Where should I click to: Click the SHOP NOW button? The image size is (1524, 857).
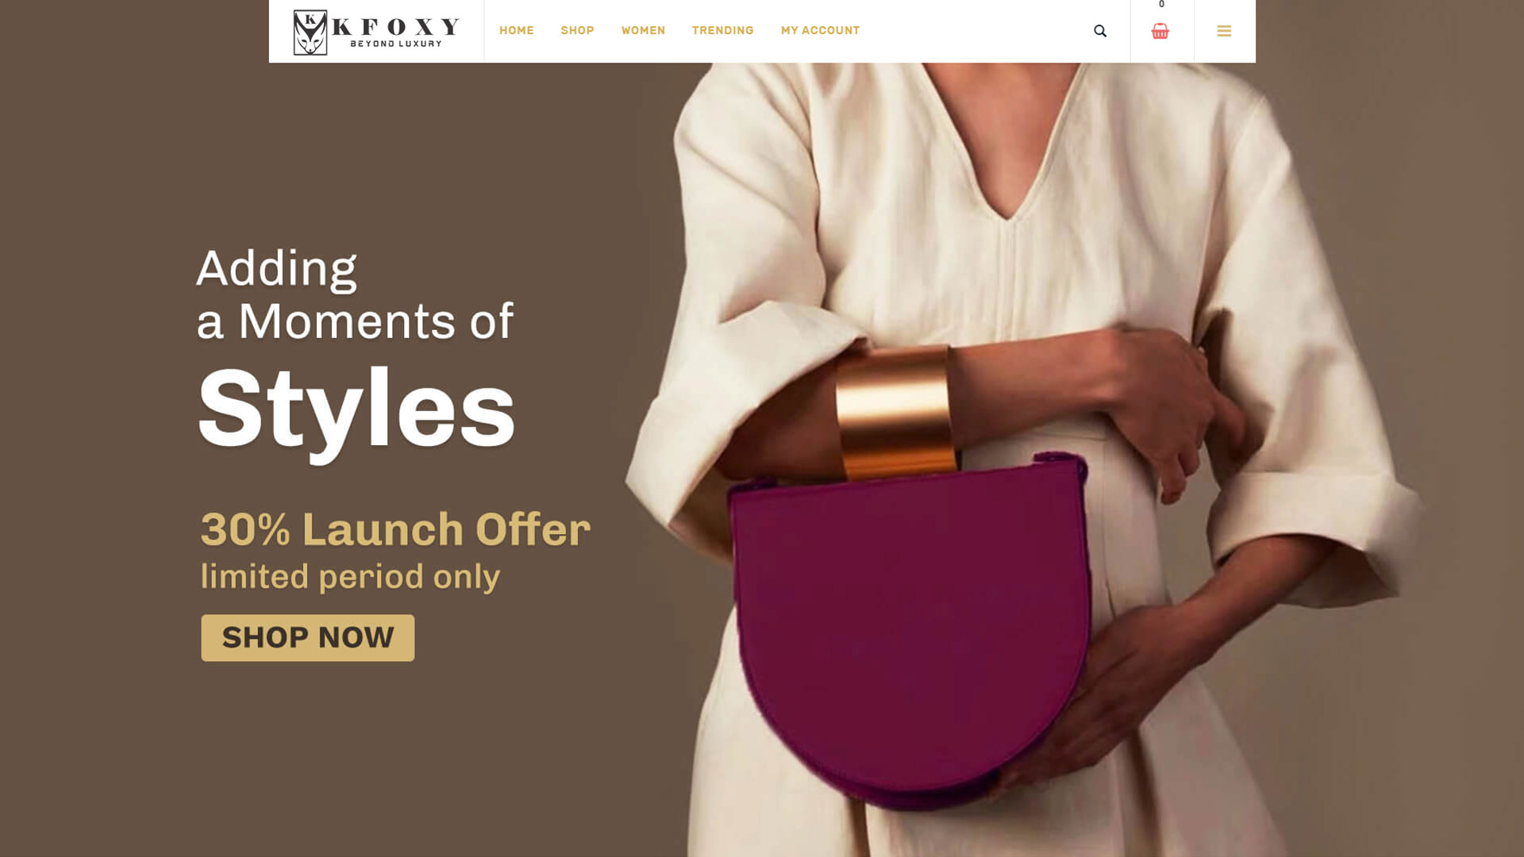pyautogui.click(x=308, y=637)
